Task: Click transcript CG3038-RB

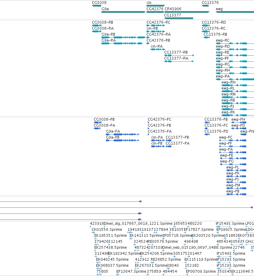Action: 102,22
